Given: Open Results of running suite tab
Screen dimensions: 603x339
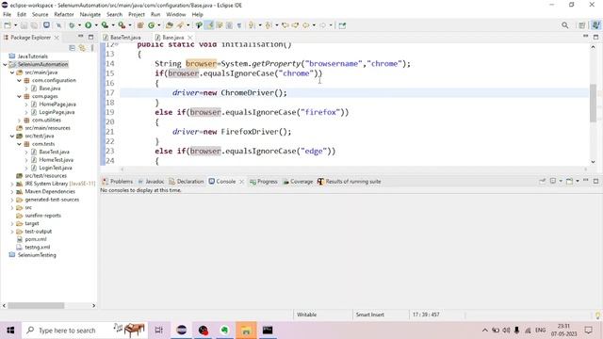Looking at the screenshot, I should point(350,182).
